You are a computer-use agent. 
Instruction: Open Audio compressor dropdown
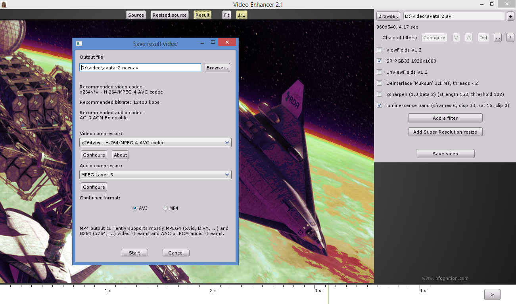155,175
